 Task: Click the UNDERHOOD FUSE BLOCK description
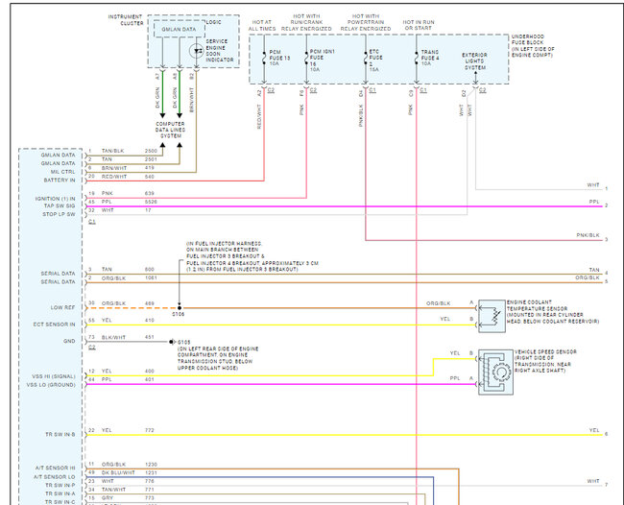(x=533, y=46)
